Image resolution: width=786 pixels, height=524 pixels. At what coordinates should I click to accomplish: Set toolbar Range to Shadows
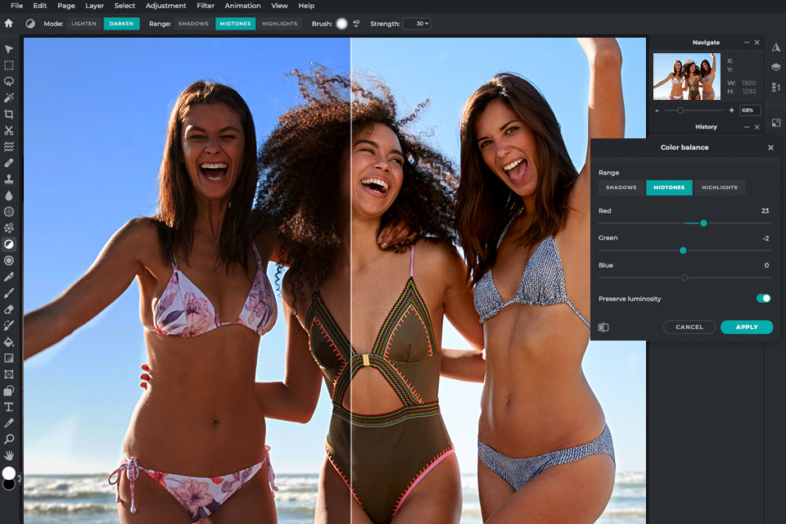193,24
